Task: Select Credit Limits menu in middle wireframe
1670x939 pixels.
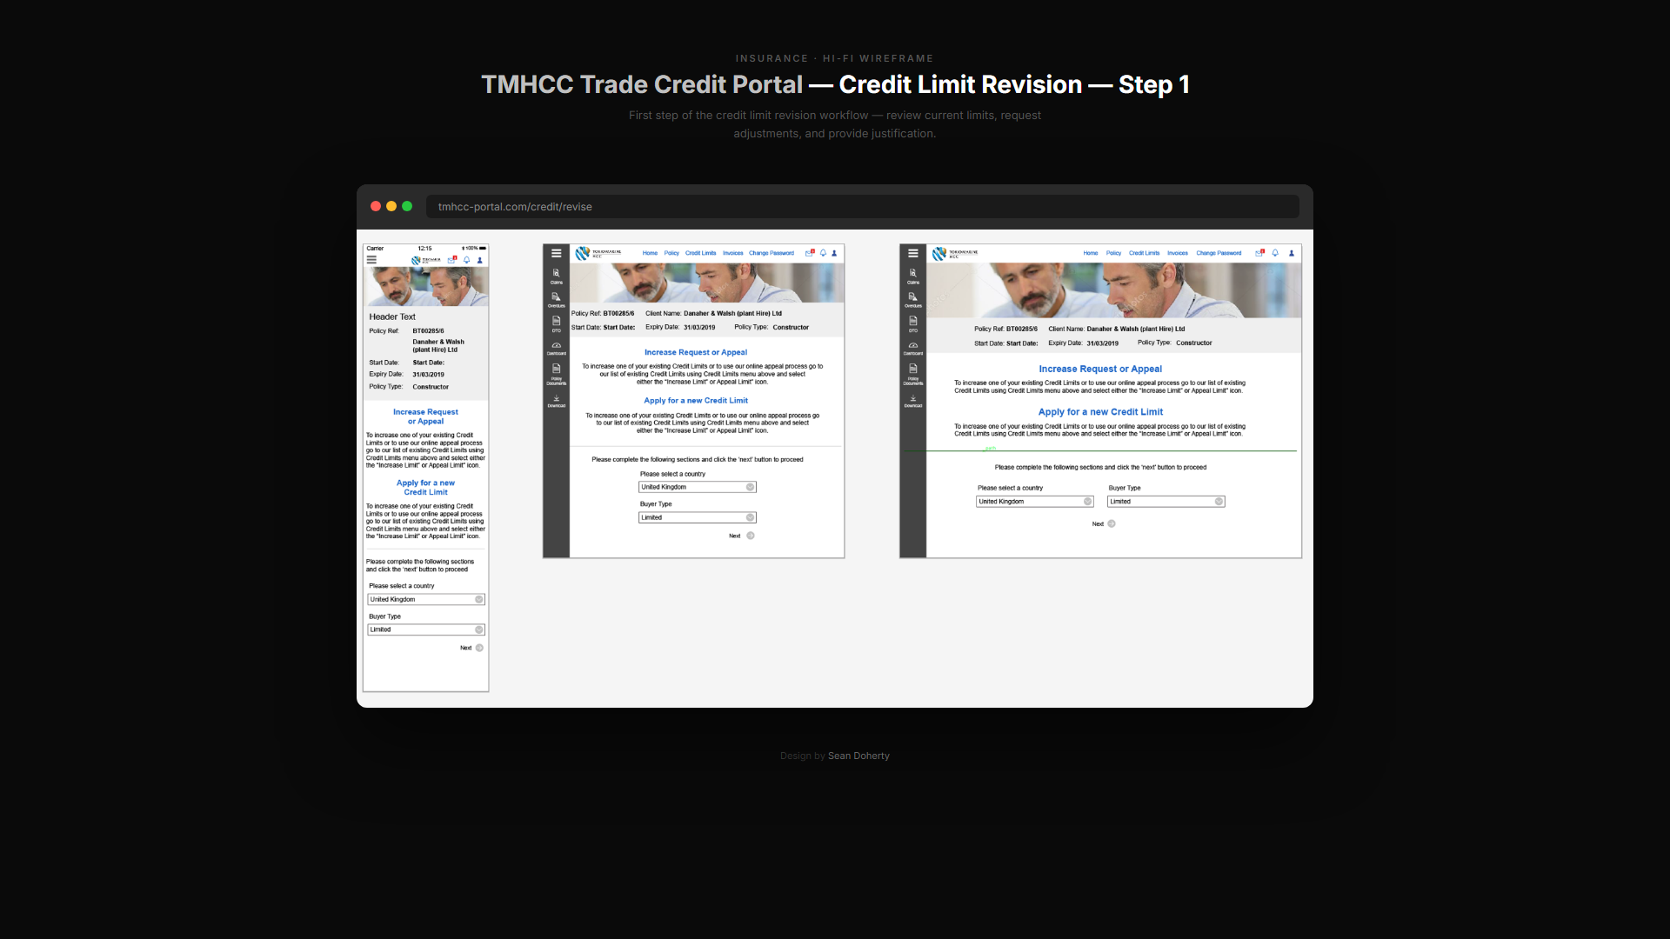Action: coord(700,253)
